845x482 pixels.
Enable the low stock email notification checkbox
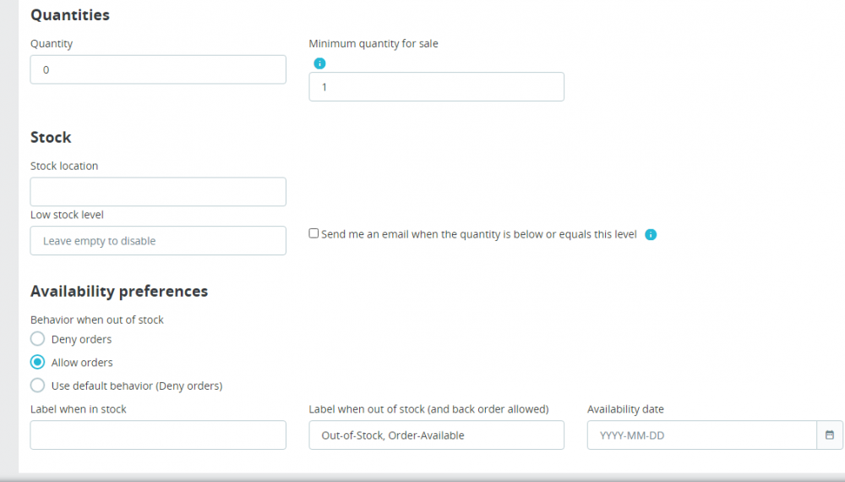tap(314, 233)
